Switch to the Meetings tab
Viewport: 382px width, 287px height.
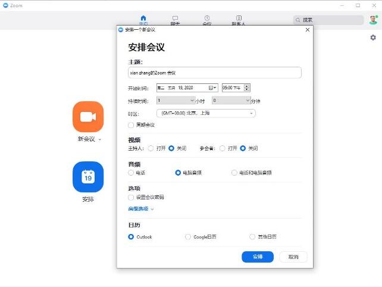pyautogui.click(x=207, y=20)
